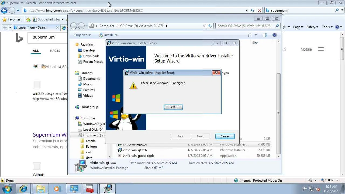Click OK in the Windows 10 warning dialog
This screenshot has height=194, width=345.
(173, 107)
